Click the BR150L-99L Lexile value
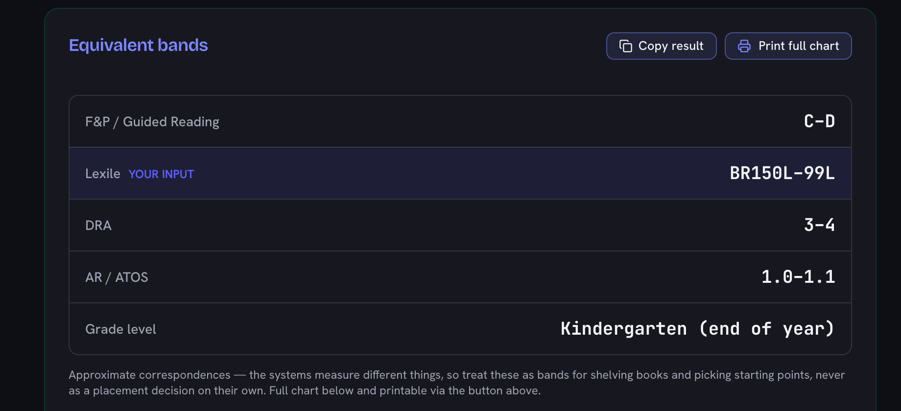Screen dimensions: 901x411 pos(782,173)
